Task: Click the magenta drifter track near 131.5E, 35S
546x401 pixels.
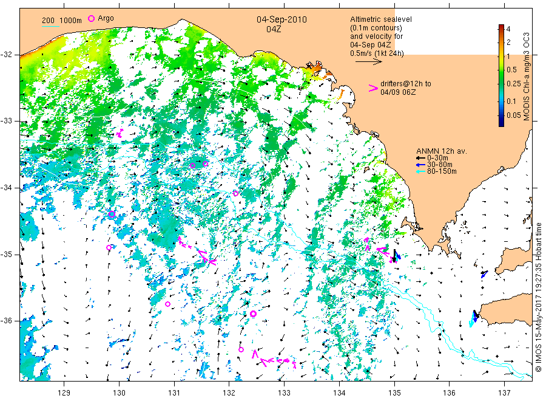Action: 197,251
